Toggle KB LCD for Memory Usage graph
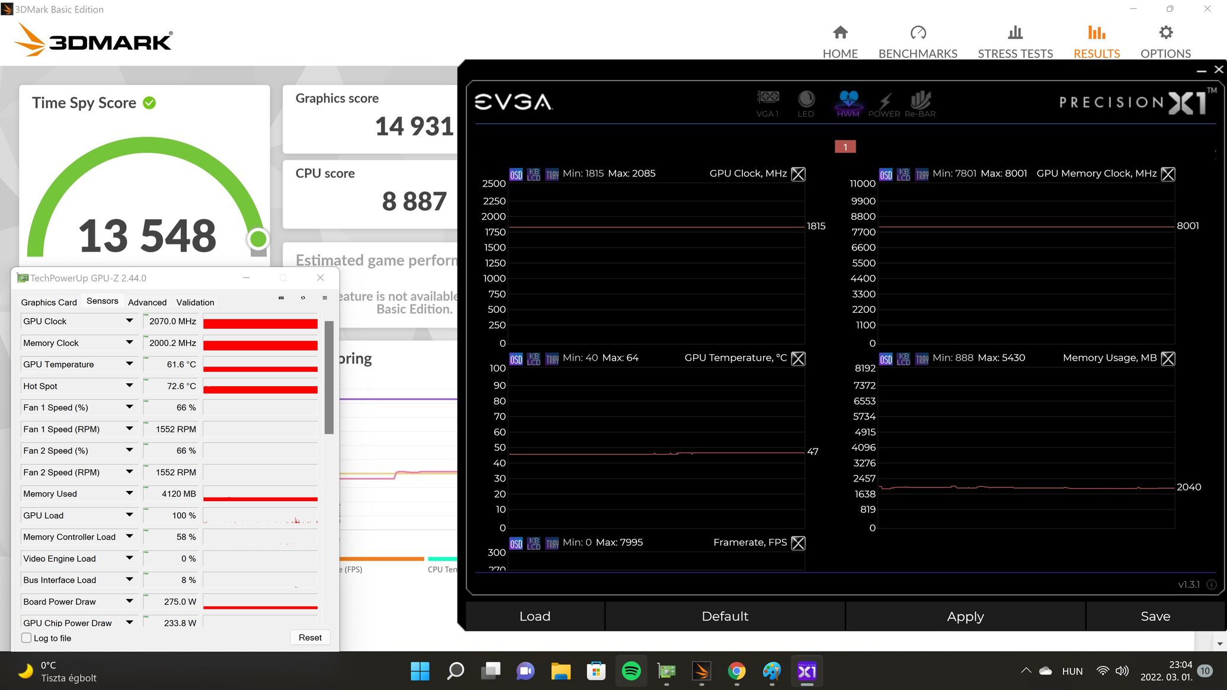This screenshot has width=1227, height=690. coord(904,359)
